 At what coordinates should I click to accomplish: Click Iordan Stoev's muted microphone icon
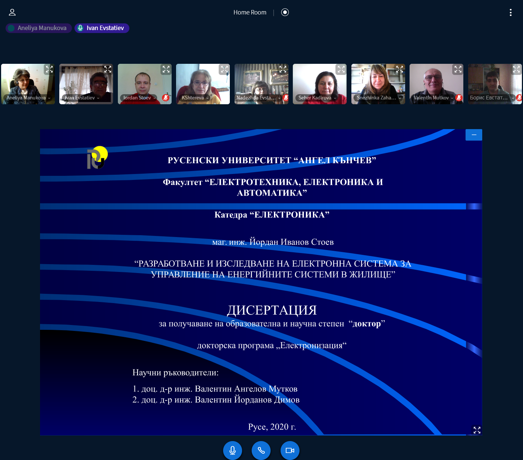166,98
